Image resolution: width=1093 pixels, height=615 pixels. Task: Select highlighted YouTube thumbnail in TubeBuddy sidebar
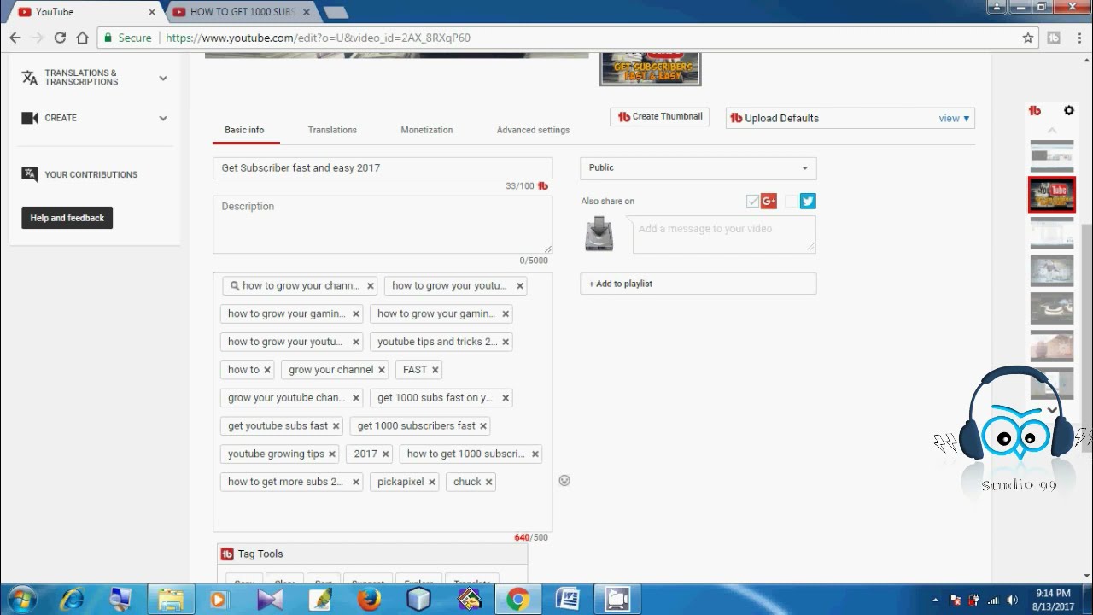[x=1051, y=194]
